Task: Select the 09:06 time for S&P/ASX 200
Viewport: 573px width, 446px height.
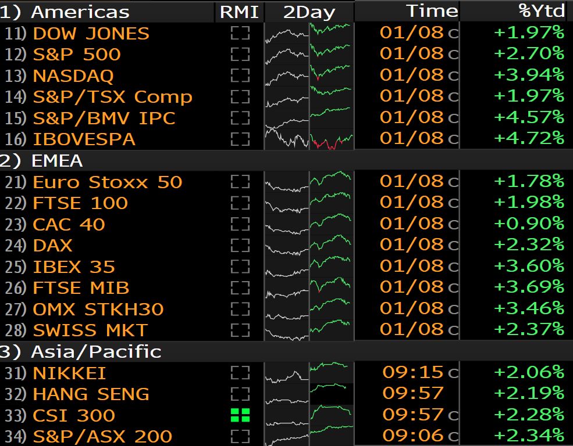Action: click(413, 436)
